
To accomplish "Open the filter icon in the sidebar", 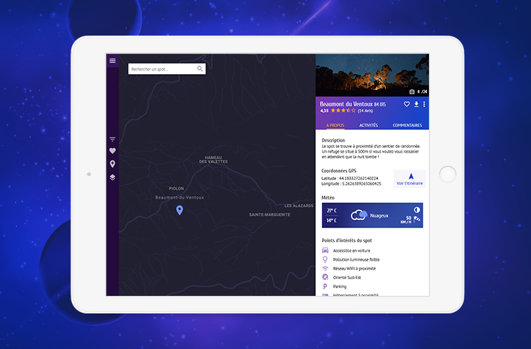I will 112,139.
